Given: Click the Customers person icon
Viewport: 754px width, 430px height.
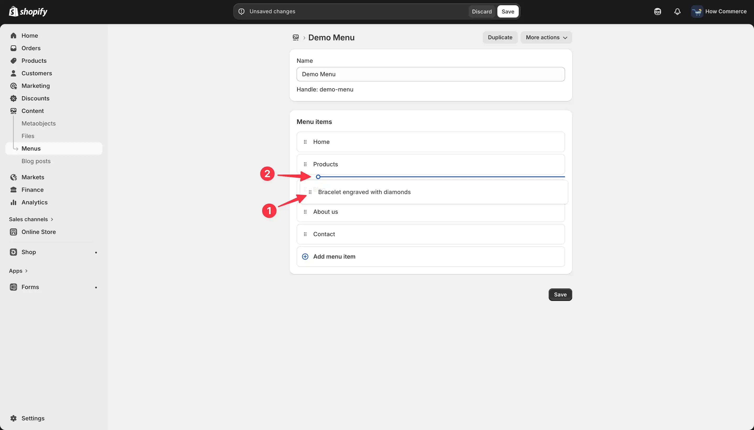Looking at the screenshot, I should tap(13, 73).
